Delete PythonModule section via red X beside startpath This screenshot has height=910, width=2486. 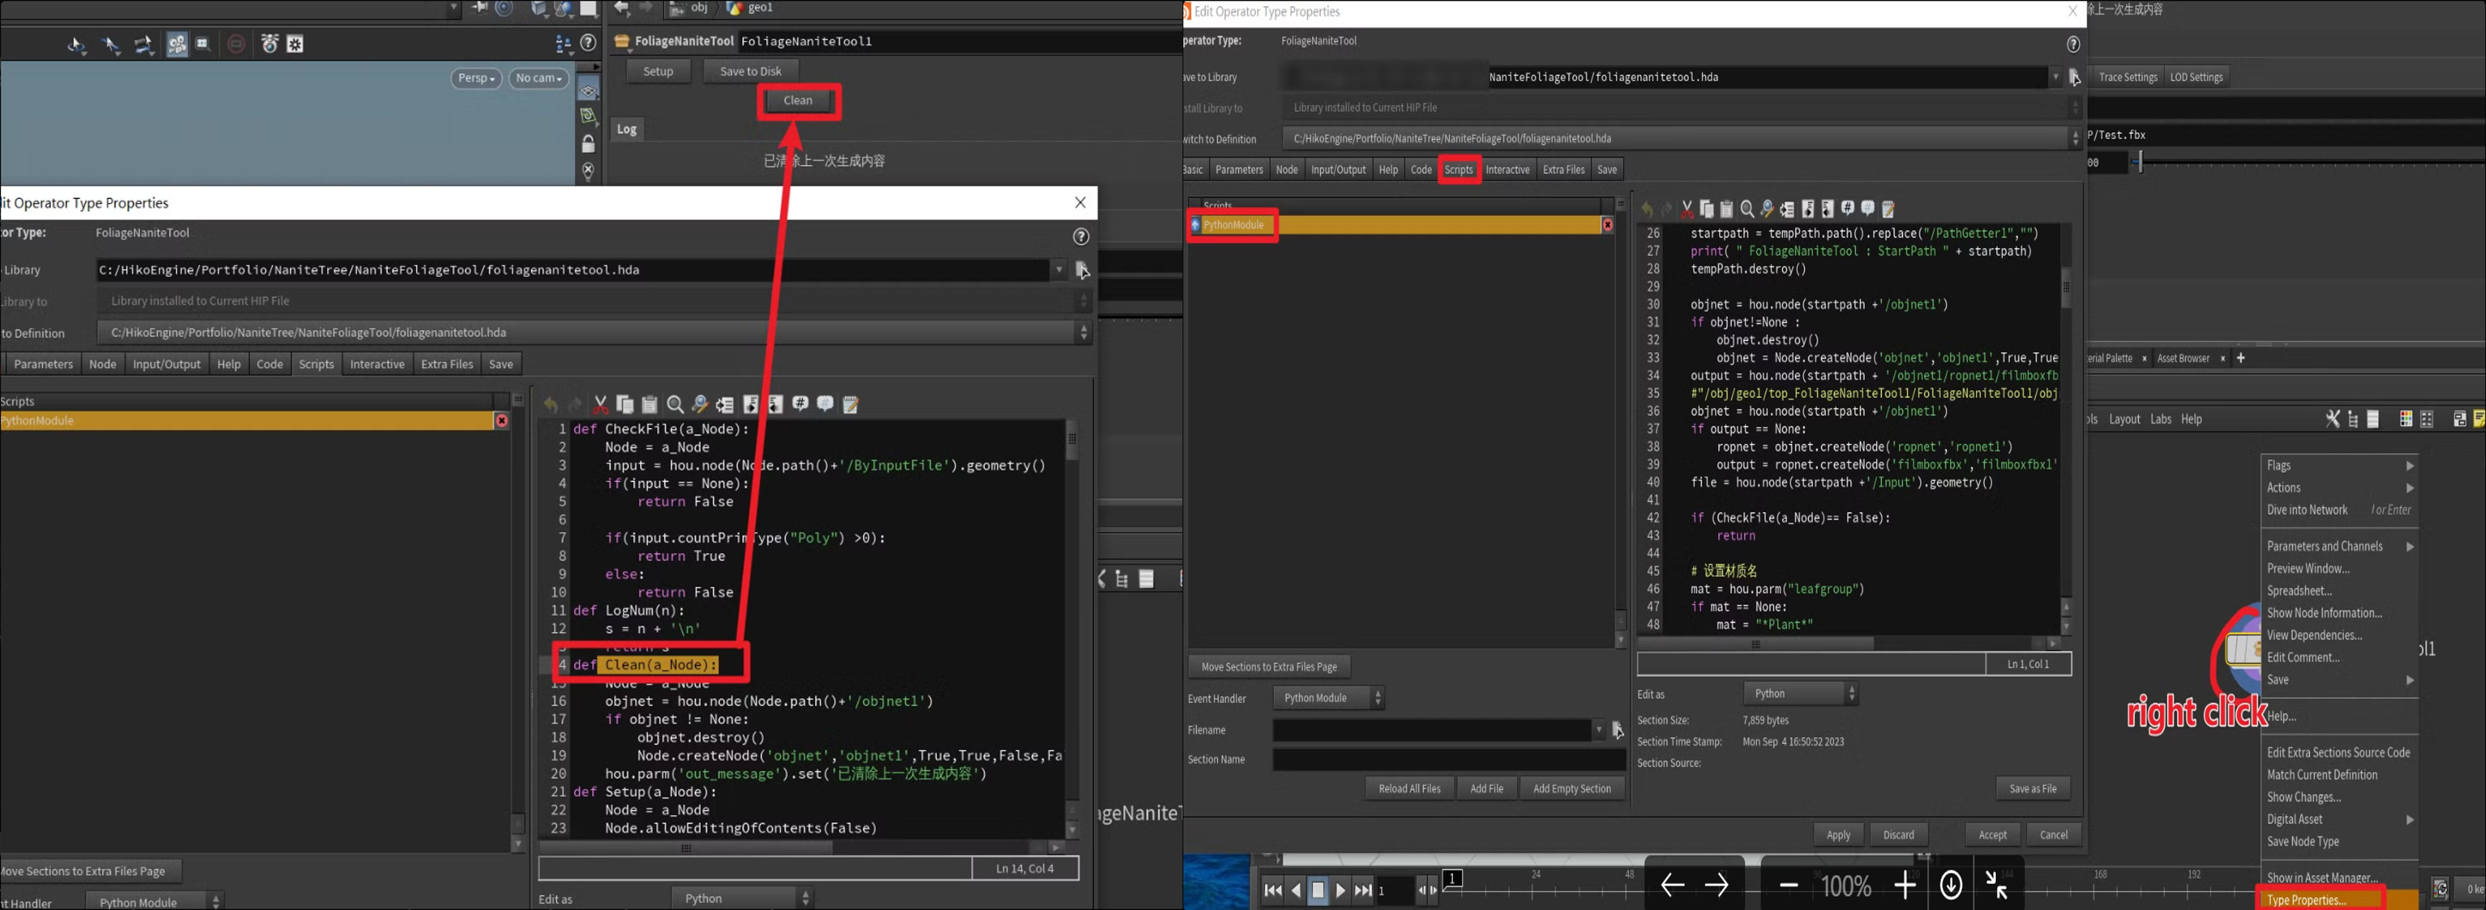(x=1608, y=225)
